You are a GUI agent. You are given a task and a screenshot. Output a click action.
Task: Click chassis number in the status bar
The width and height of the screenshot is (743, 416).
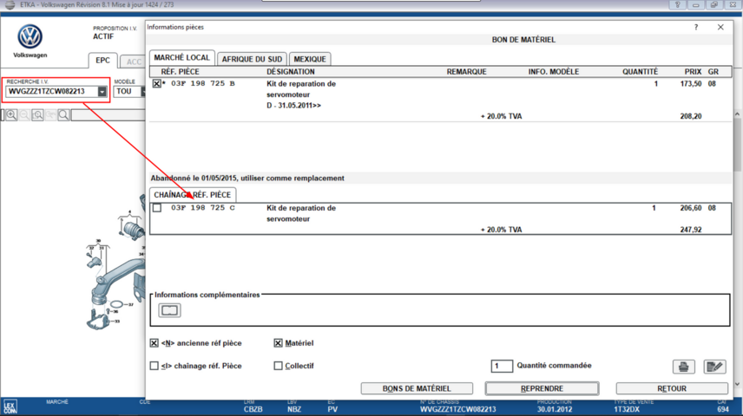click(457, 409)
